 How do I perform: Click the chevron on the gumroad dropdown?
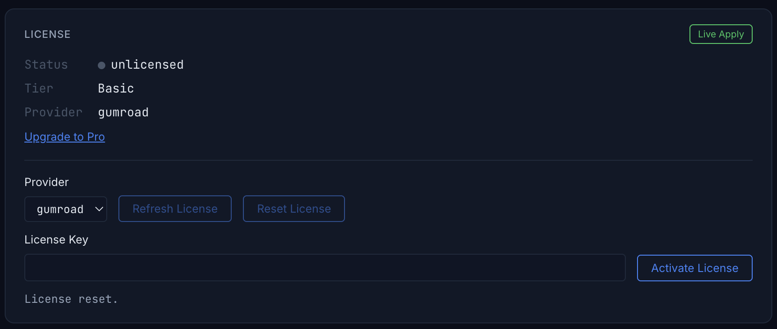click(99, 209)
